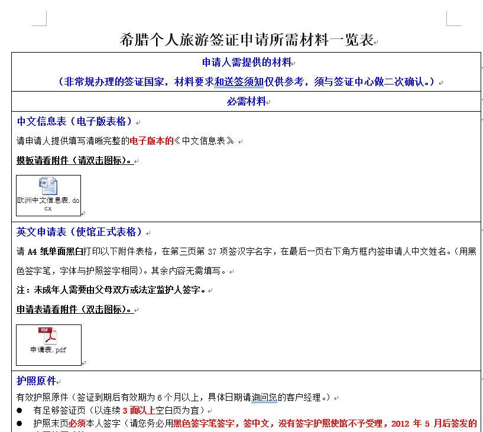
Task: Click the red text 电子版本的
Action: click(151, 141)
